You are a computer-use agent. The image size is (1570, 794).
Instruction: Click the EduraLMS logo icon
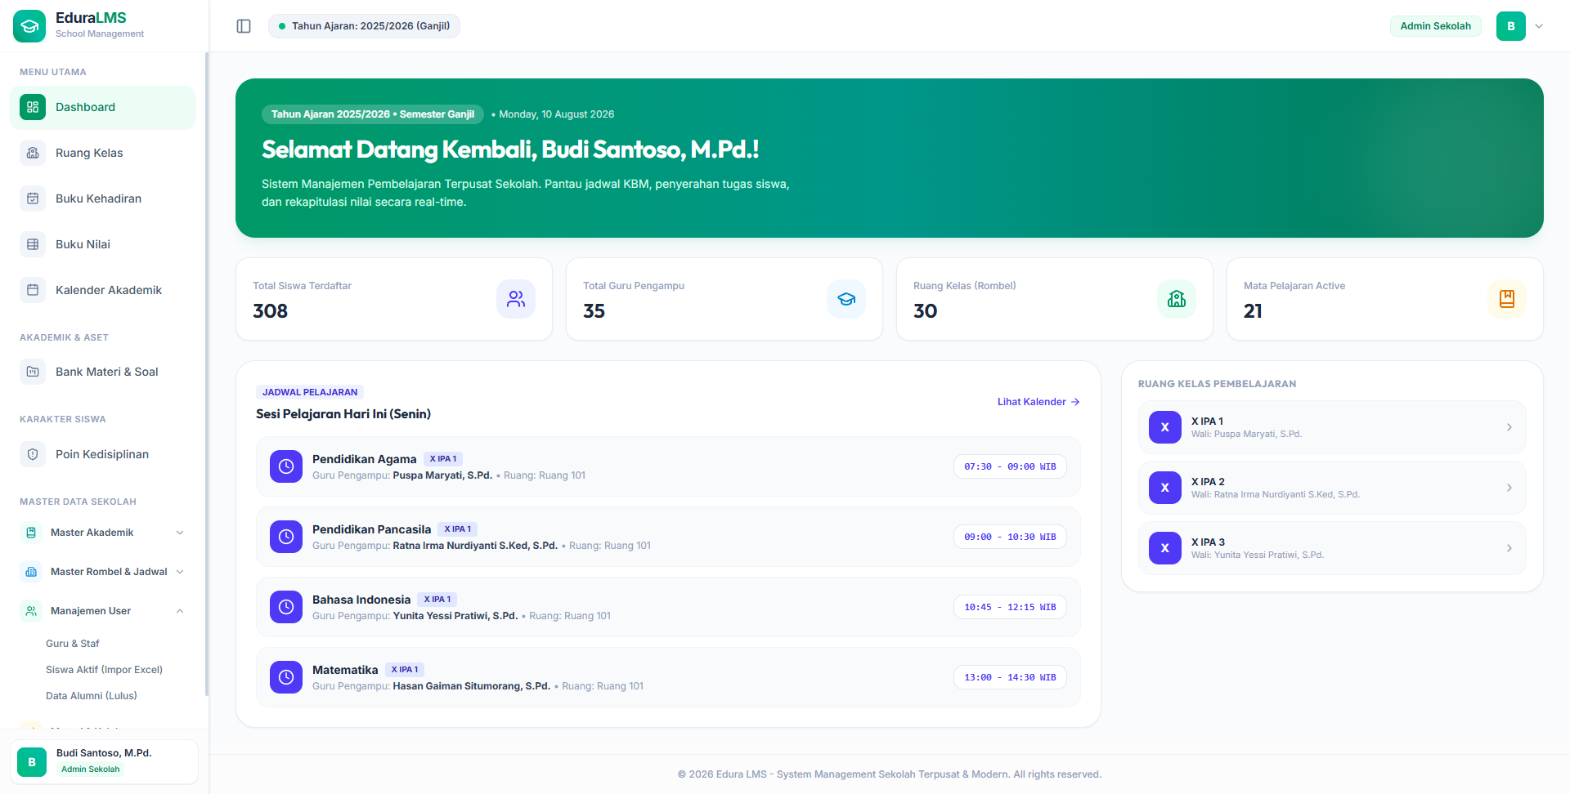pos(29,26)
